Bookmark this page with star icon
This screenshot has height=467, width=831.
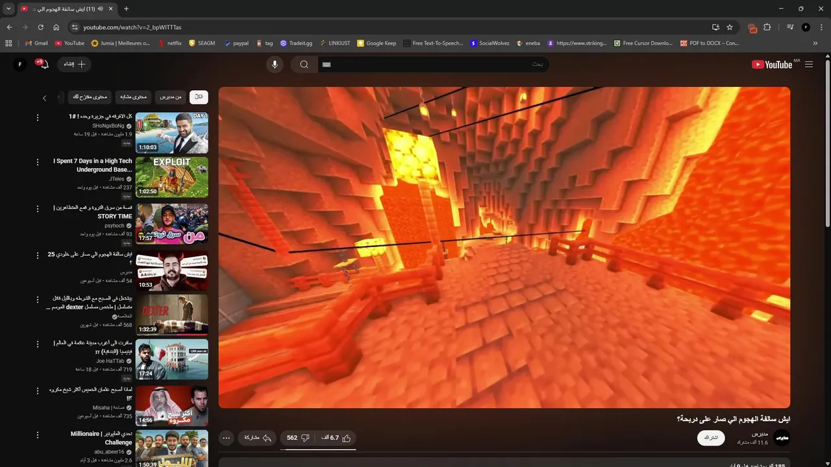pyautogui.click(x=730, y=27)
